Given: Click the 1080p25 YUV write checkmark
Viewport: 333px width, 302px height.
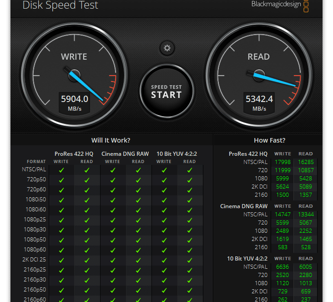Looking at the screenshot, I should 164,220.
